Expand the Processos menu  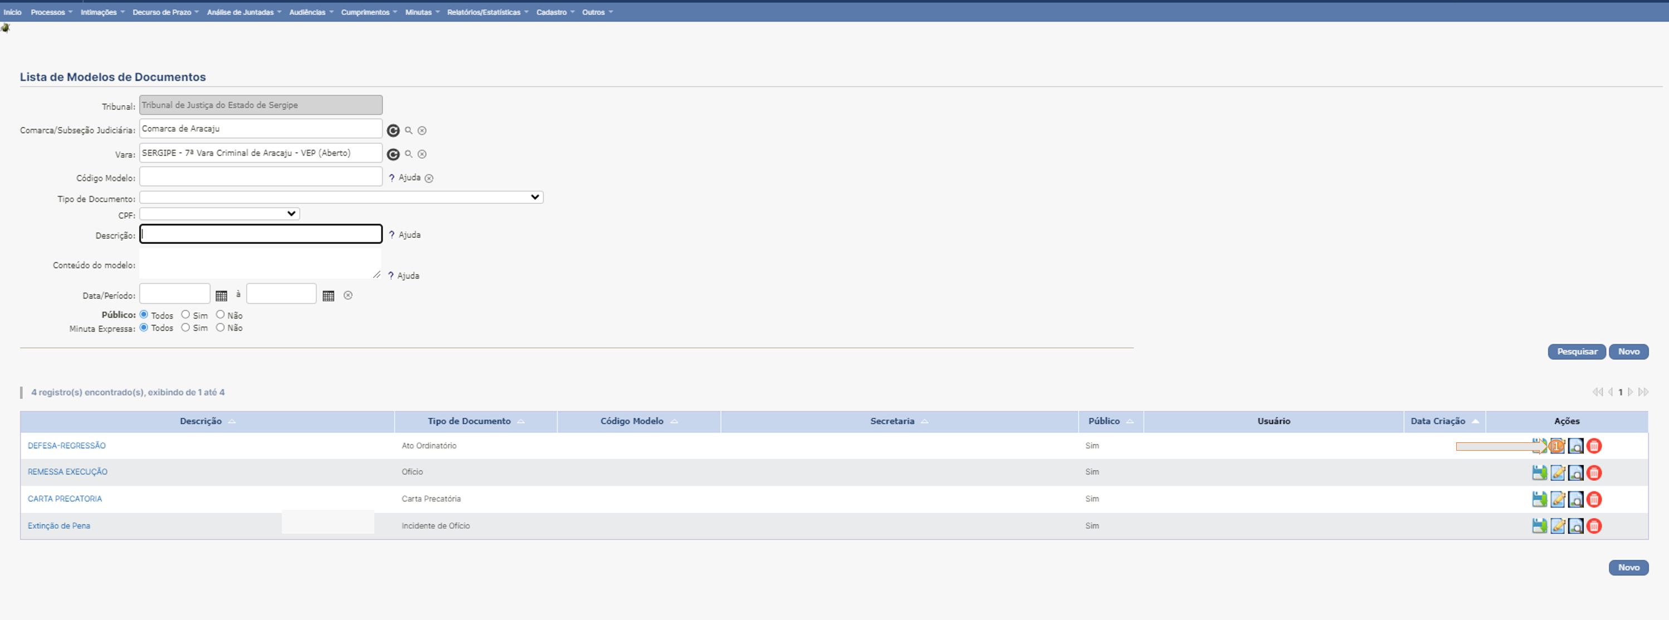(x=51, y=12)
